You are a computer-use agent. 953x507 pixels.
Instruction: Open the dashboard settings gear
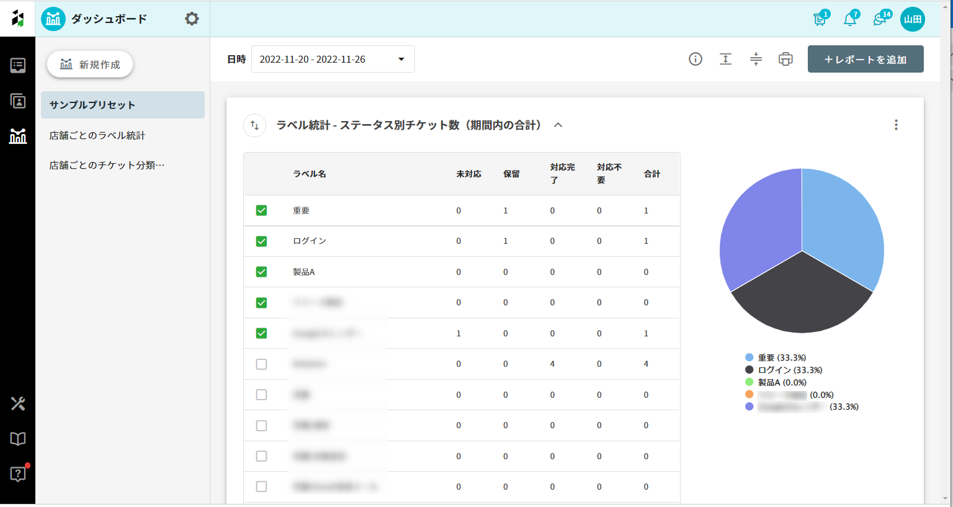[192, 19]
